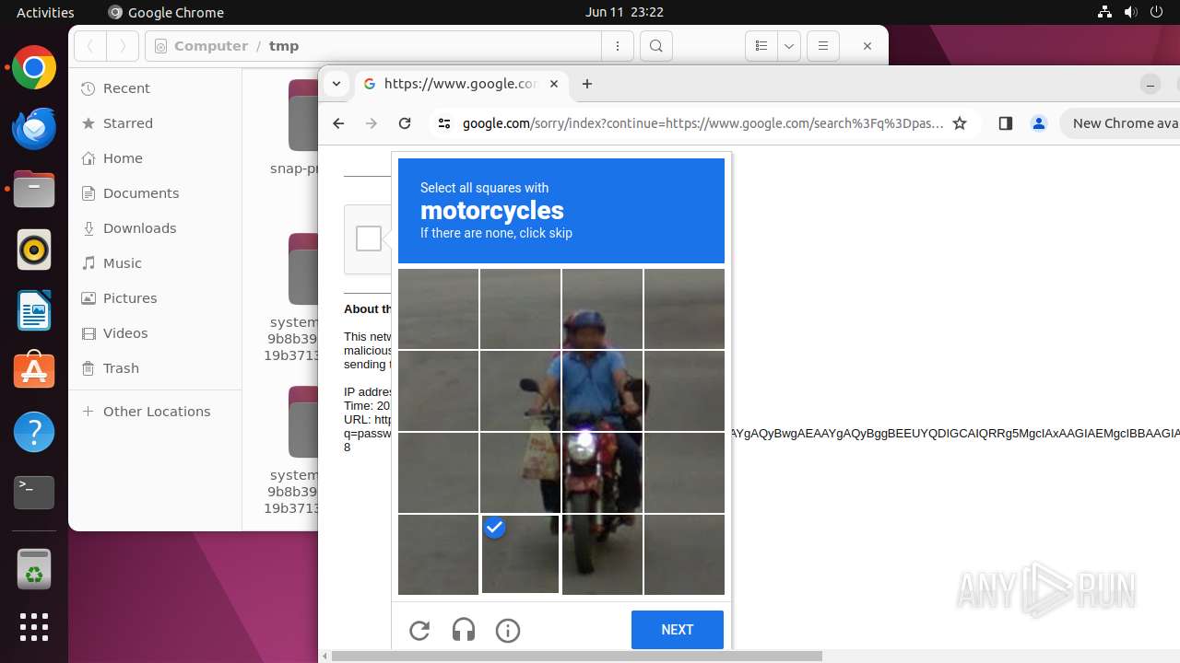
Task: Deselect the checked captcha square
Action: coord(520,554)
